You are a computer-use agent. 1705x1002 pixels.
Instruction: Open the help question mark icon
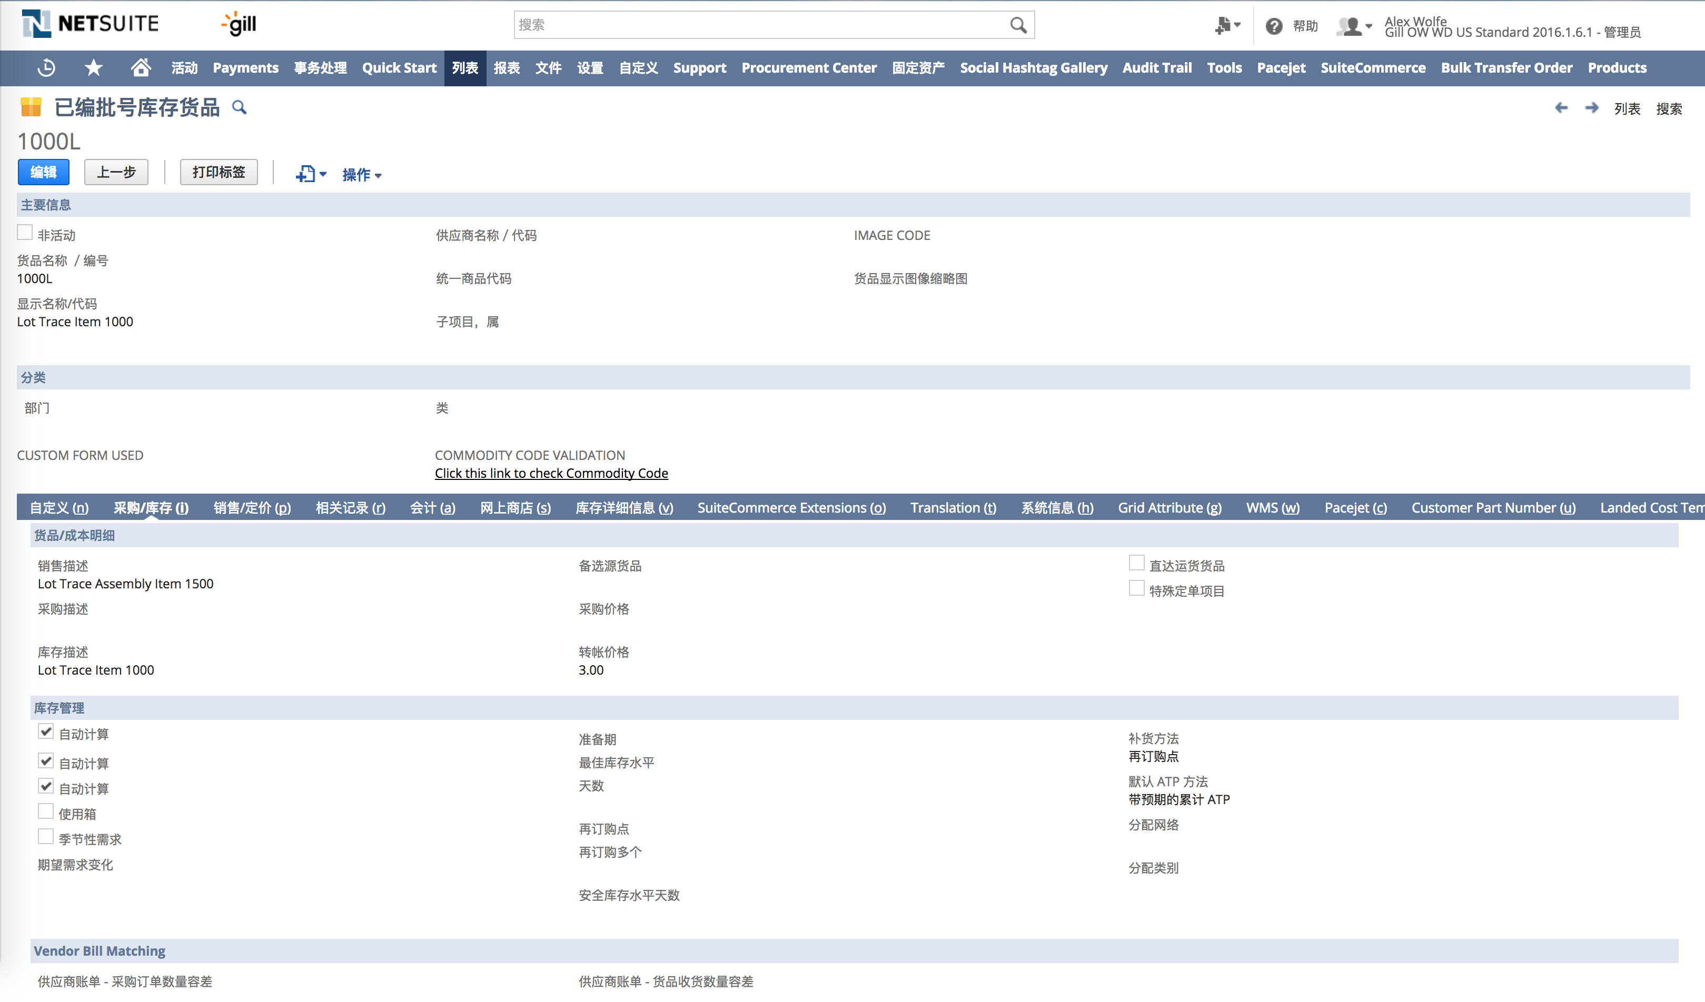pos(1273,26)
